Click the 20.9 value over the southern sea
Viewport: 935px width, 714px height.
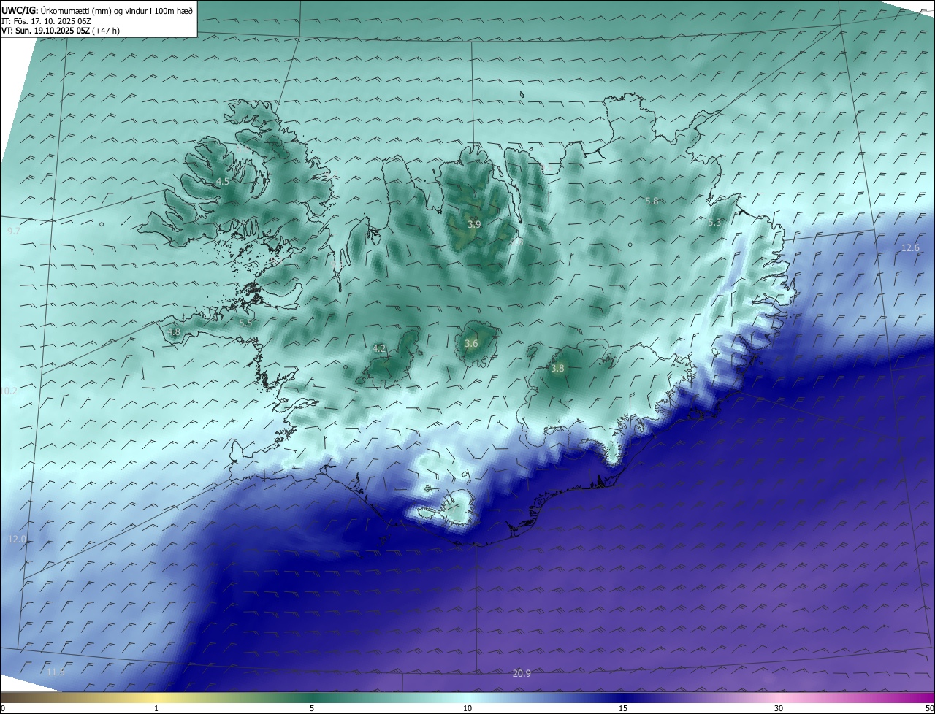(x=522, y=673)
